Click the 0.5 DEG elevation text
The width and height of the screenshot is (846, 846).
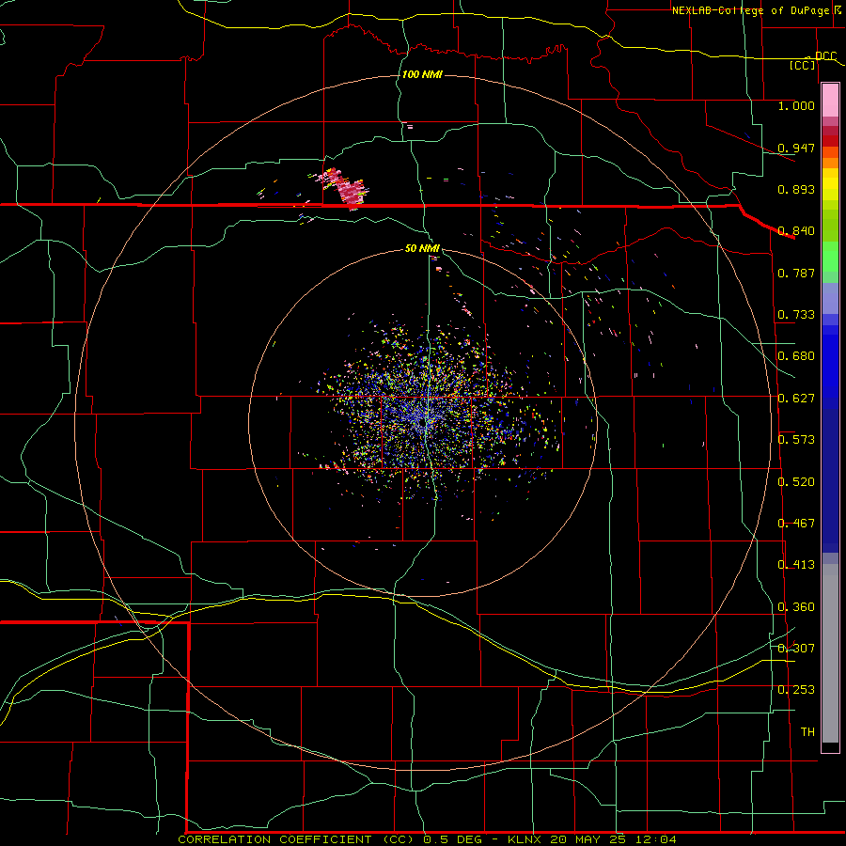tap(453, 839)
